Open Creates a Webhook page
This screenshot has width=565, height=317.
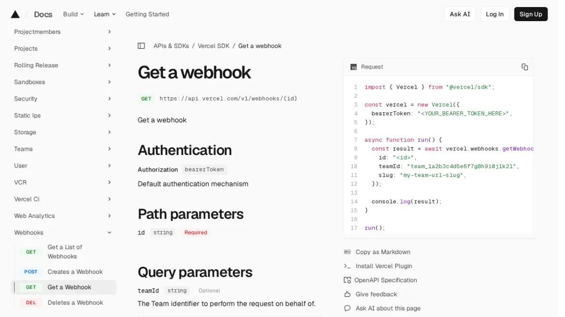75,271
